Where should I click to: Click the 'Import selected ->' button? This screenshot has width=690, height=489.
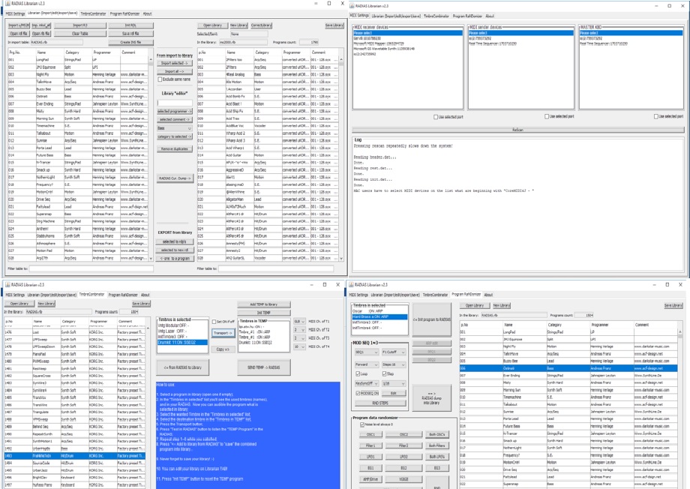click(x=175, y=64)
